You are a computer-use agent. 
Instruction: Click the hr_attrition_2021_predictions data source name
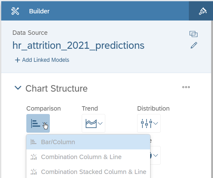[x=78, y=46]
